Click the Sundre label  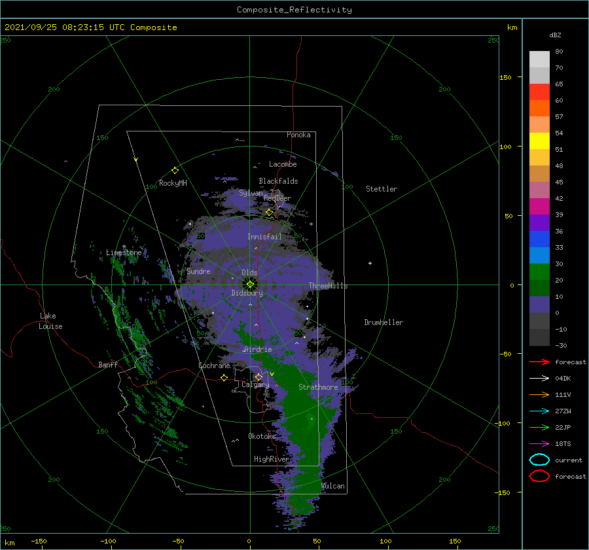click(x=198, y=271)
